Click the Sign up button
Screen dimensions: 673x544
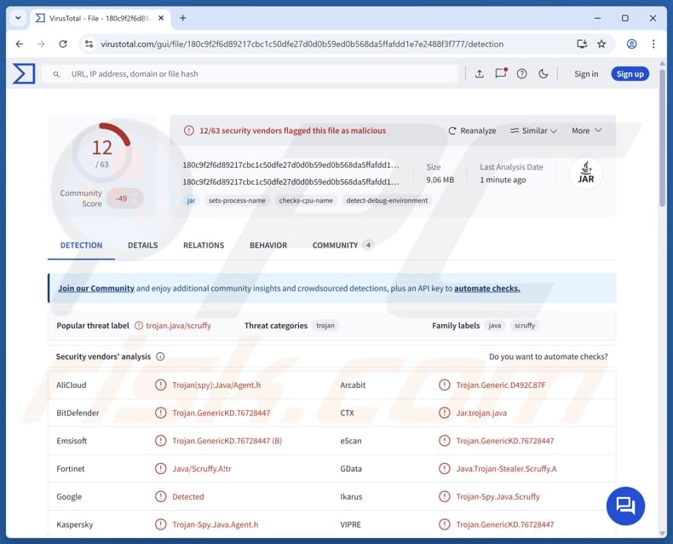point(630,74)
